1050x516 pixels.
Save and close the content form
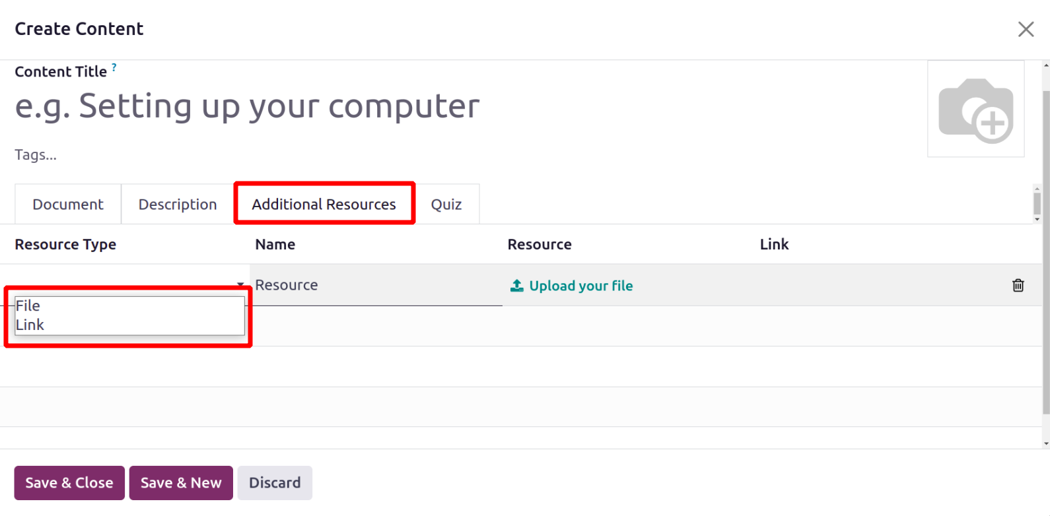69,482
